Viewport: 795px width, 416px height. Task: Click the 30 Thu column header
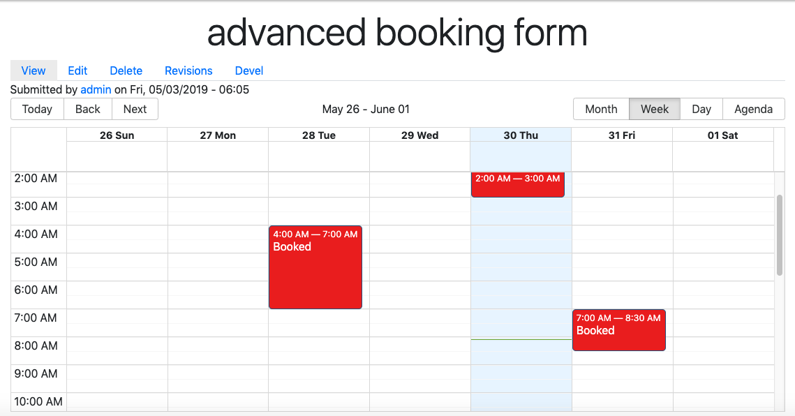[x=521, y=135]
